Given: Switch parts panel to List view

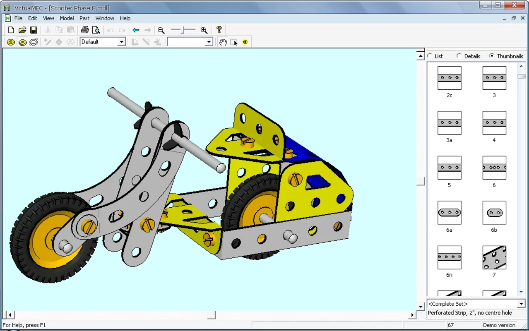Looking at the screenshot, I should 430,56.
